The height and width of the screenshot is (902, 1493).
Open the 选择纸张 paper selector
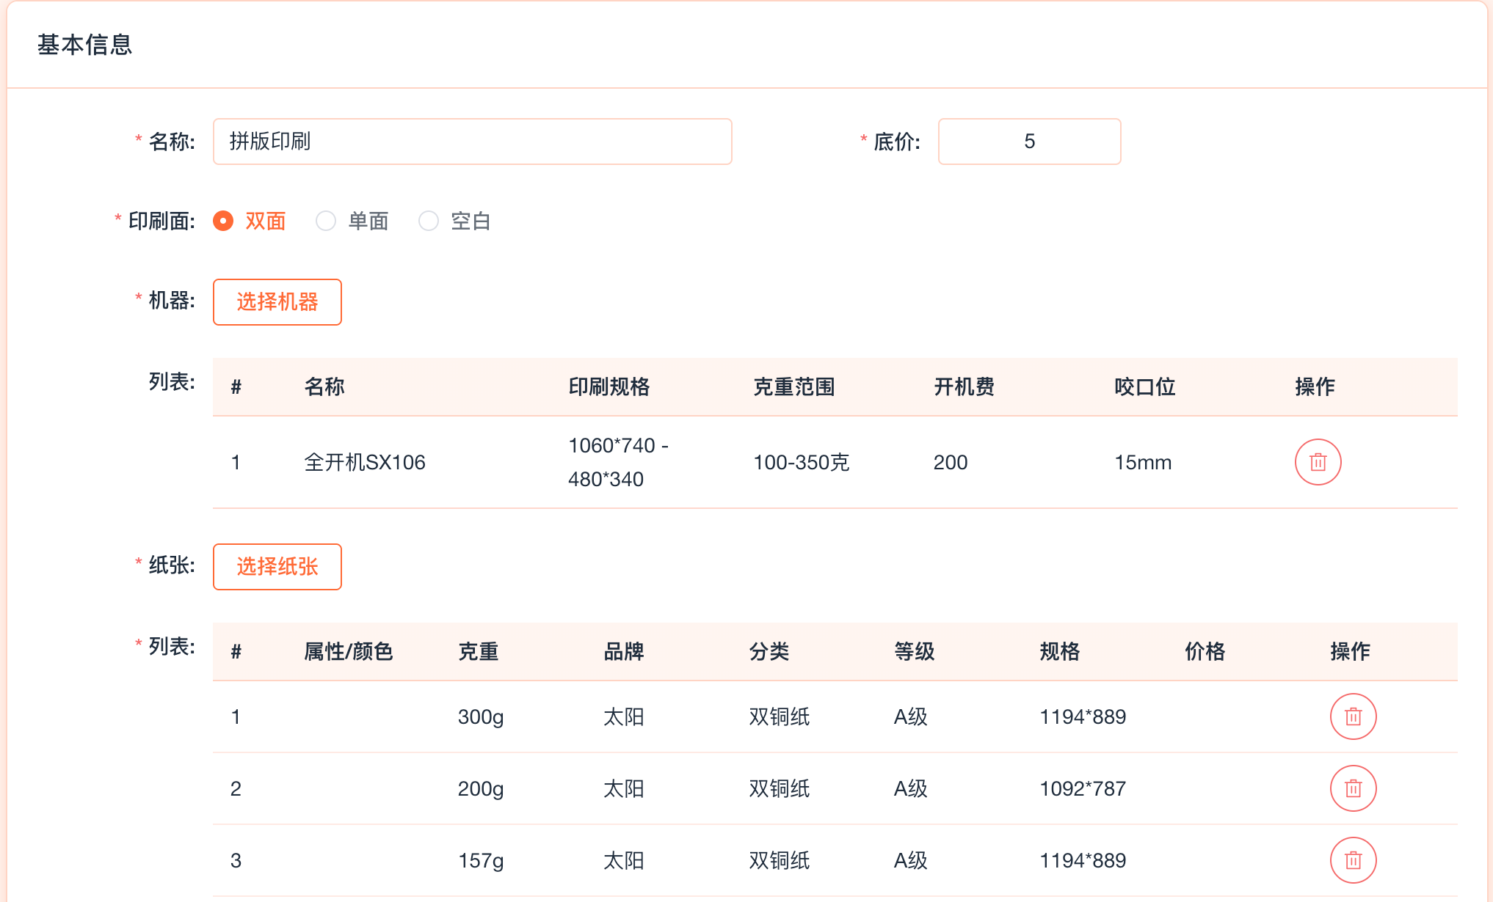click(x=277, y=566)
